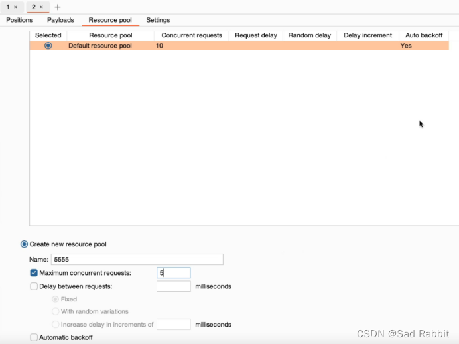Click the delay increment milliseconds field
The width and height of the screenshot is (459, 344).
point(174,324)
